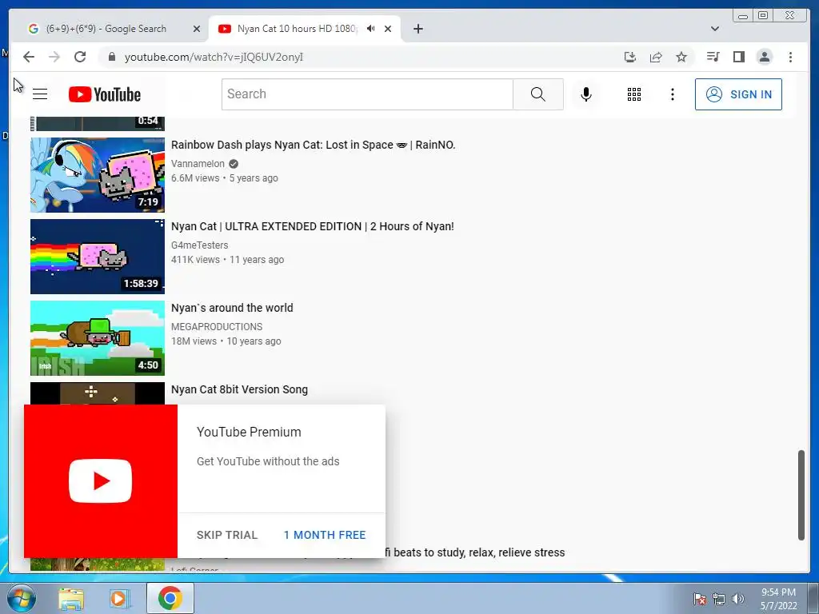
Task: Open the network tray icon
Action: [x=719, y=599]
